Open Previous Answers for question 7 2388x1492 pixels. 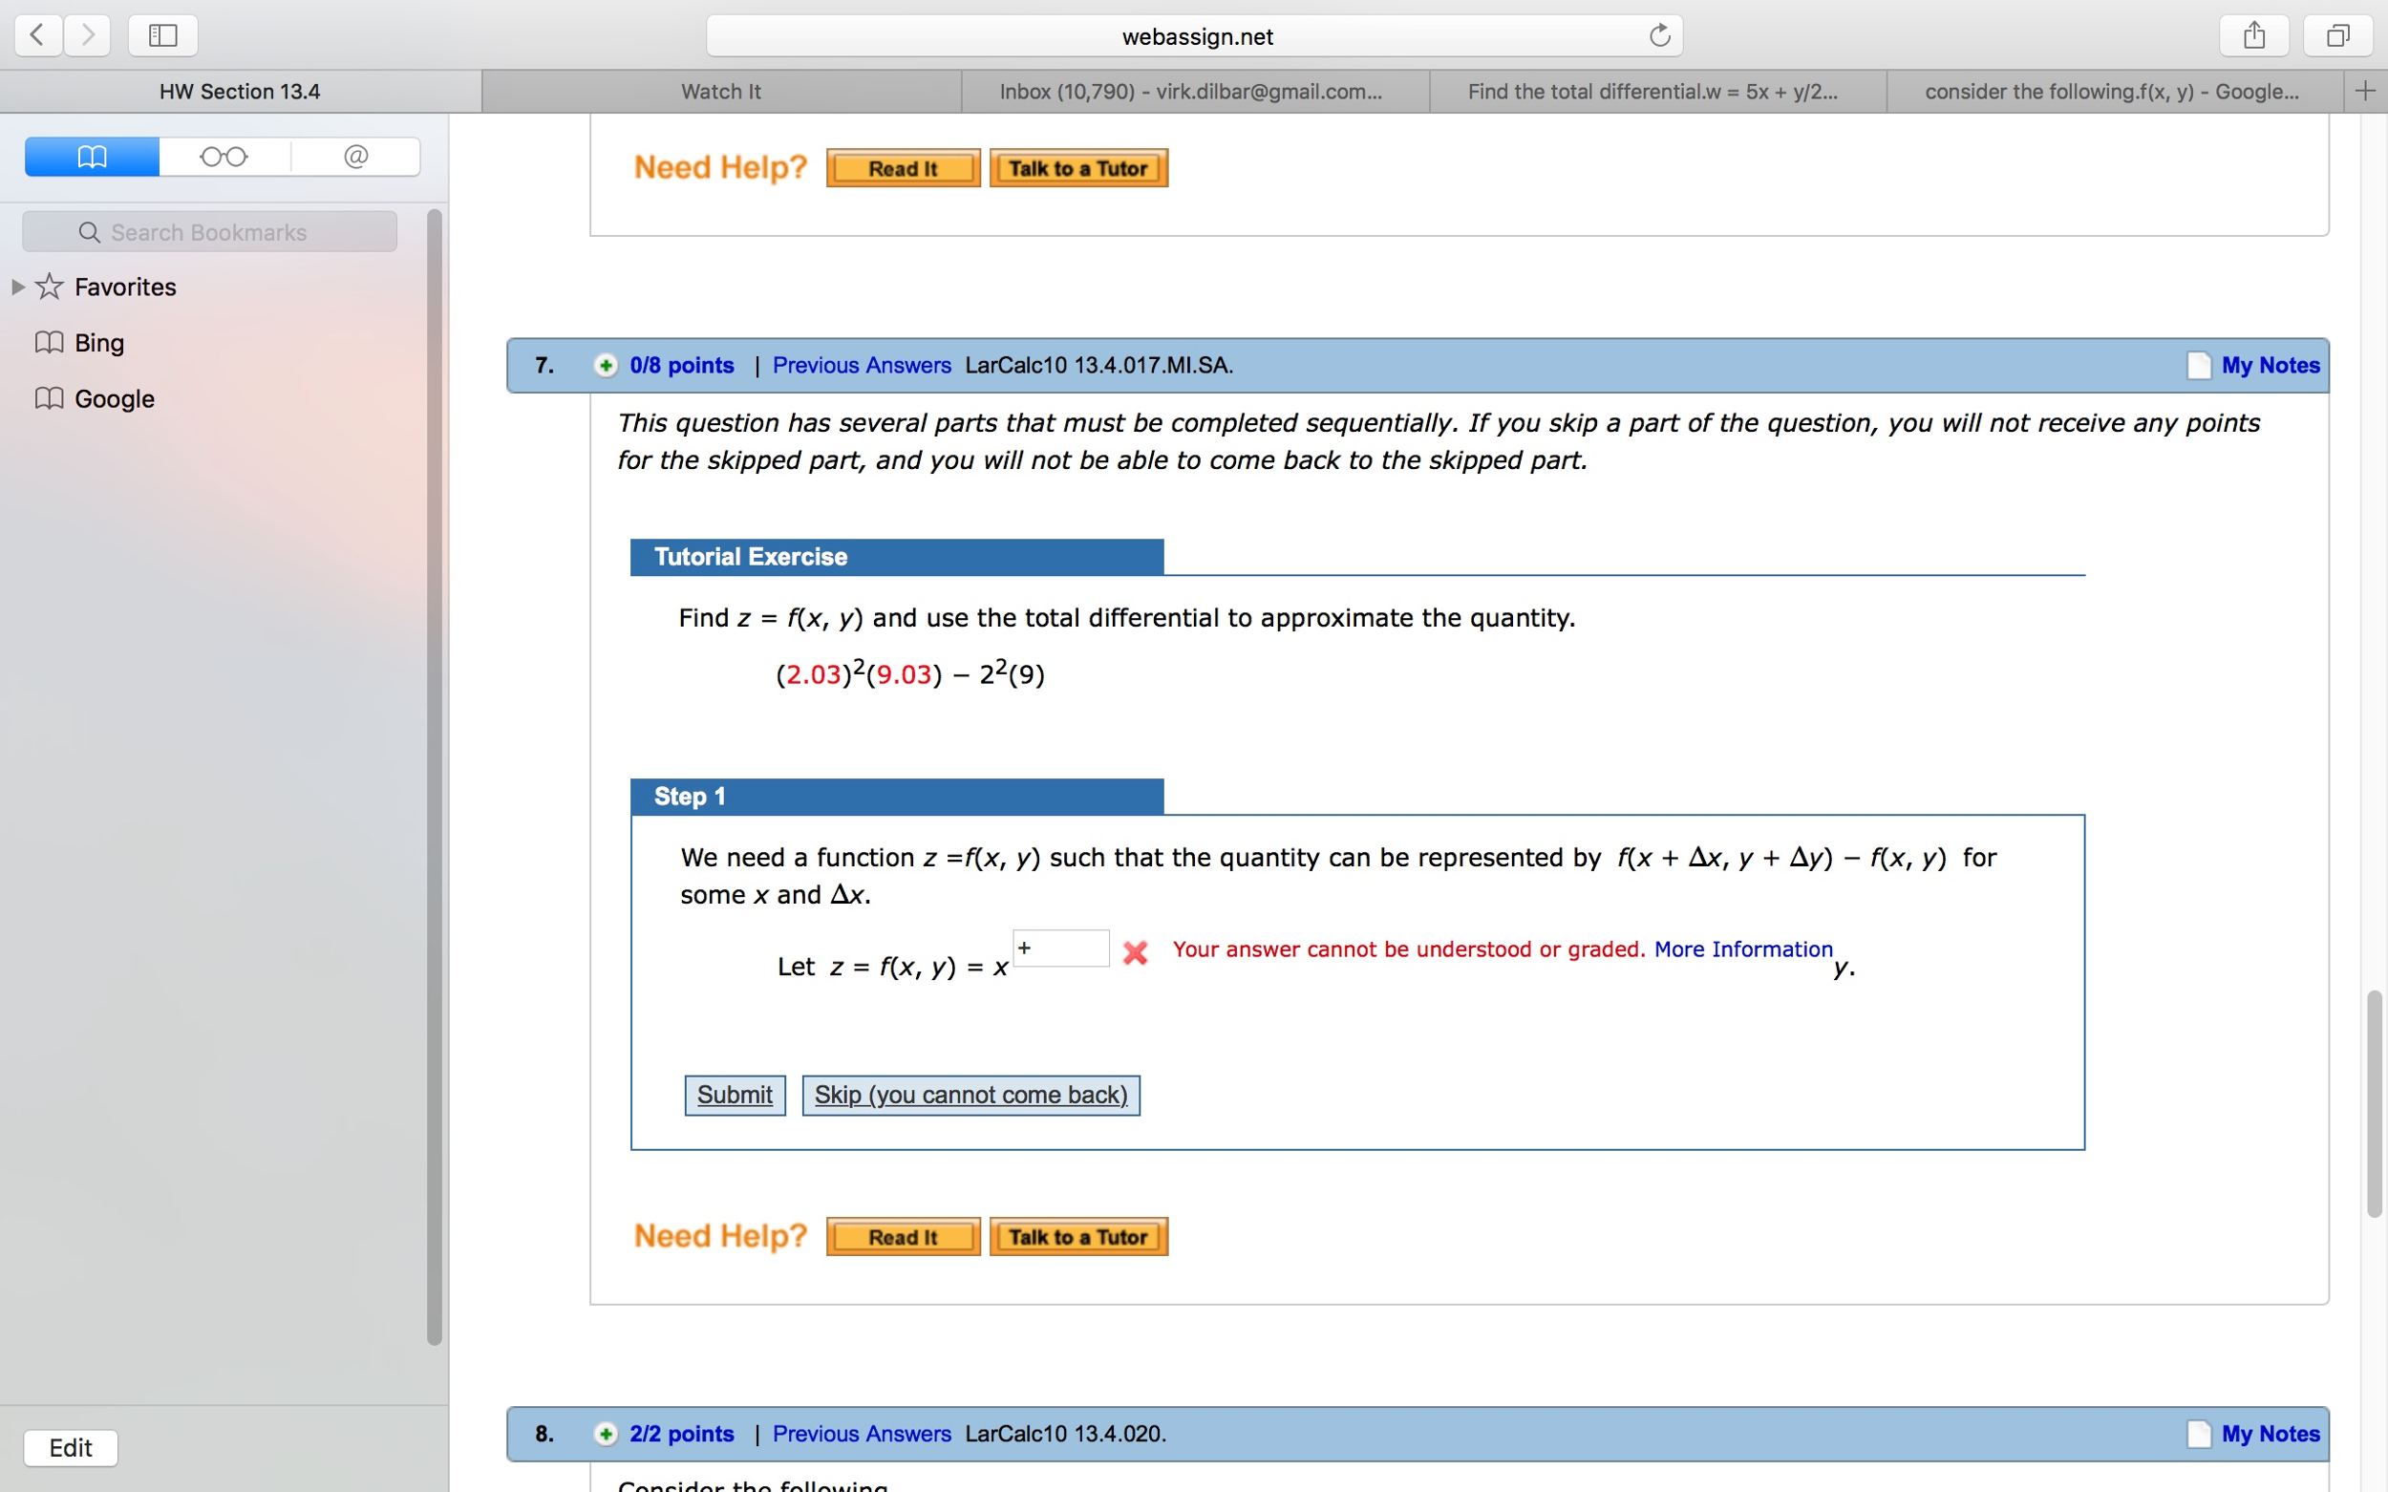862,365
